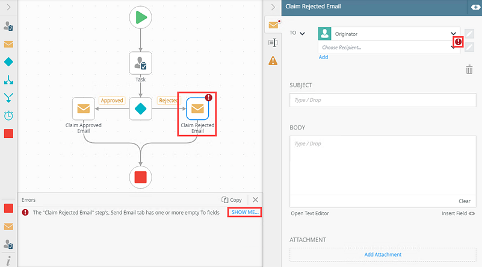Add Attachment to the email
Viewport: 482px width, 267px height.
click(383, 255)
